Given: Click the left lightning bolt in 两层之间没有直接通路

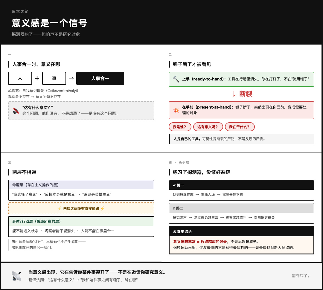Looking at the screenshot, I should point(60,208).
